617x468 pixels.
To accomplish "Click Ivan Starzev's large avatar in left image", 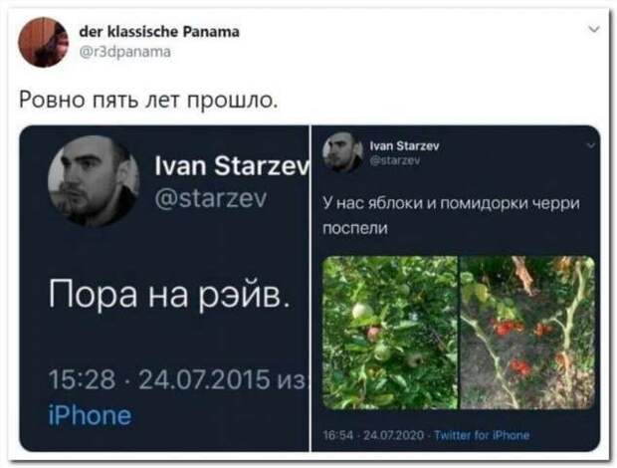I will [94, 181].
